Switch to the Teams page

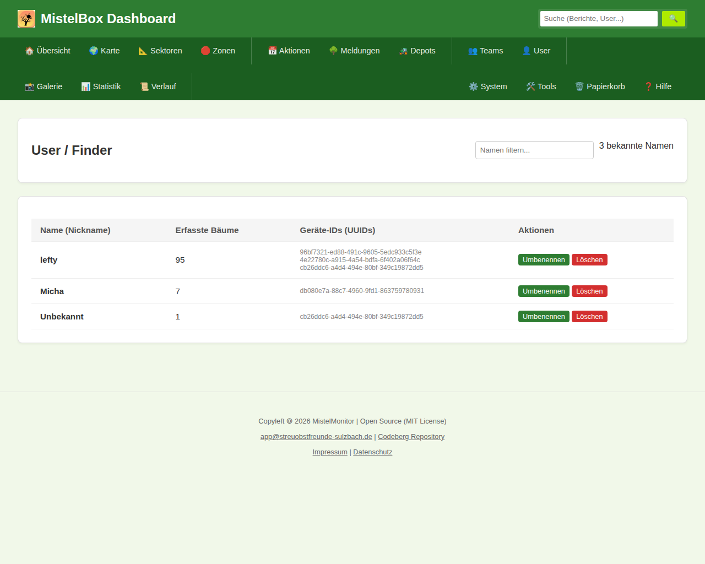[x=485, y=51]
